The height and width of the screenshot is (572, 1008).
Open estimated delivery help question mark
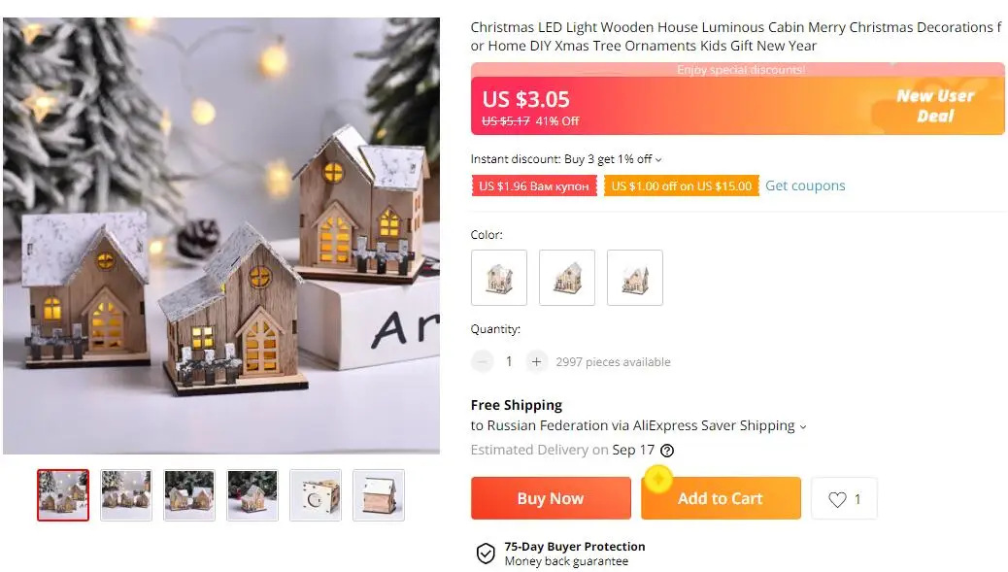coord(667,451)
